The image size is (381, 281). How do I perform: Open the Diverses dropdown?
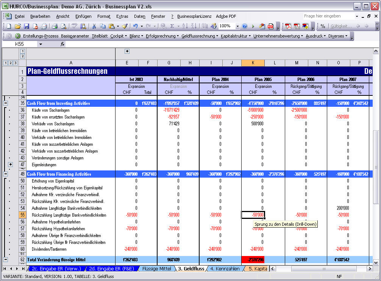338,36
